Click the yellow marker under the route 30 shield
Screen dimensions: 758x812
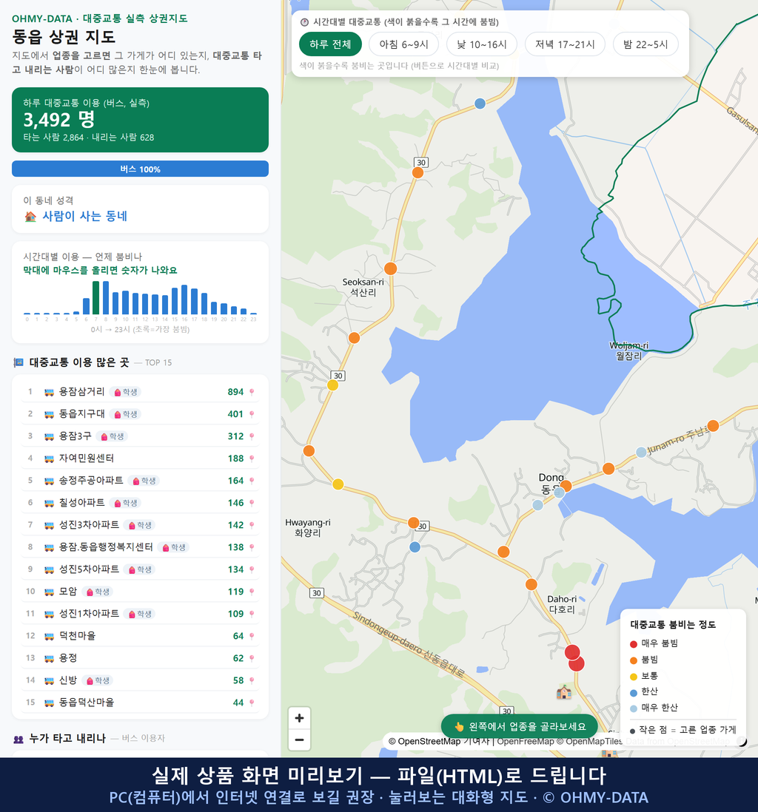point(333,385)
